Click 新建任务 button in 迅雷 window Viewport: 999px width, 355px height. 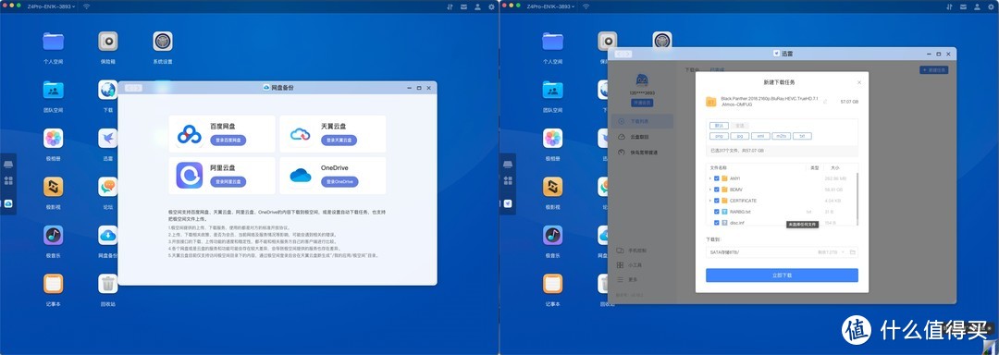(934, 70)
